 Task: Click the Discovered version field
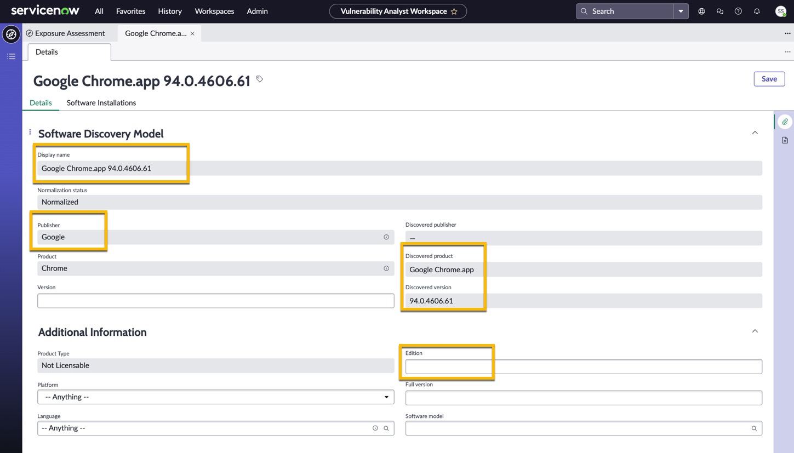point(584,301)
